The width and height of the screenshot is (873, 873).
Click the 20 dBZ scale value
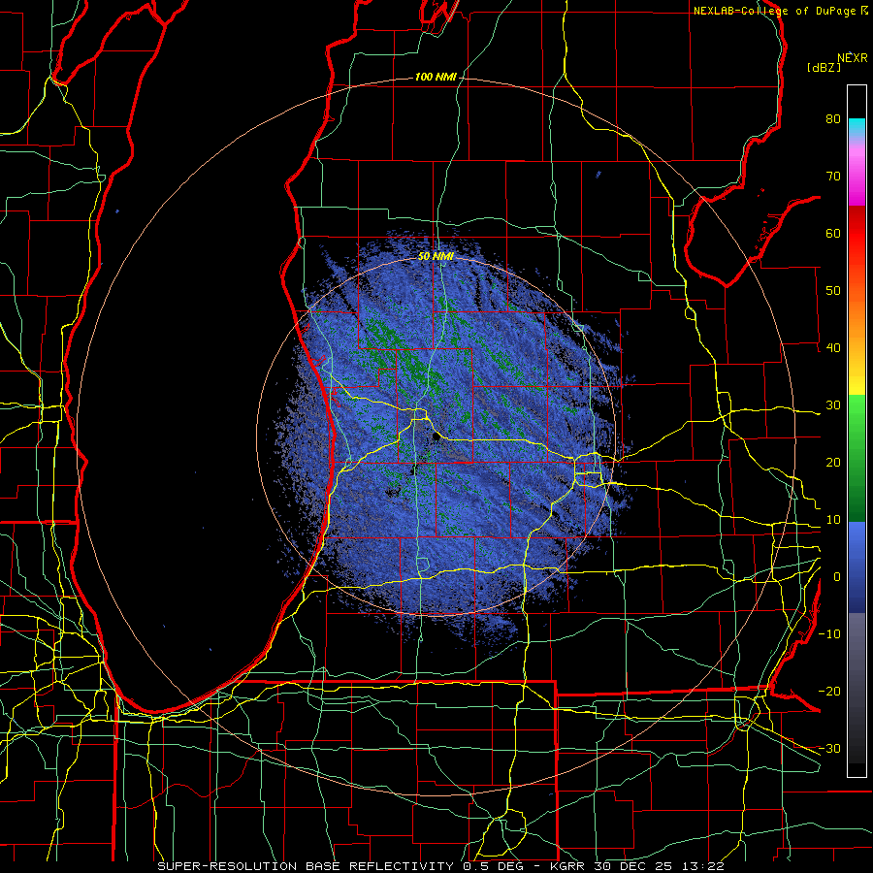pos(833,462)
